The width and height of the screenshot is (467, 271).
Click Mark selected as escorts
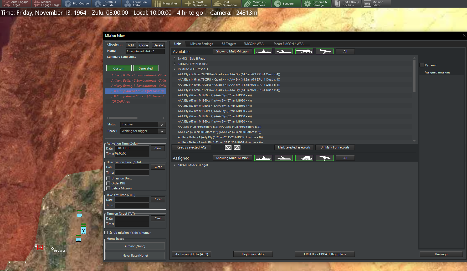(x=294, y=147)
